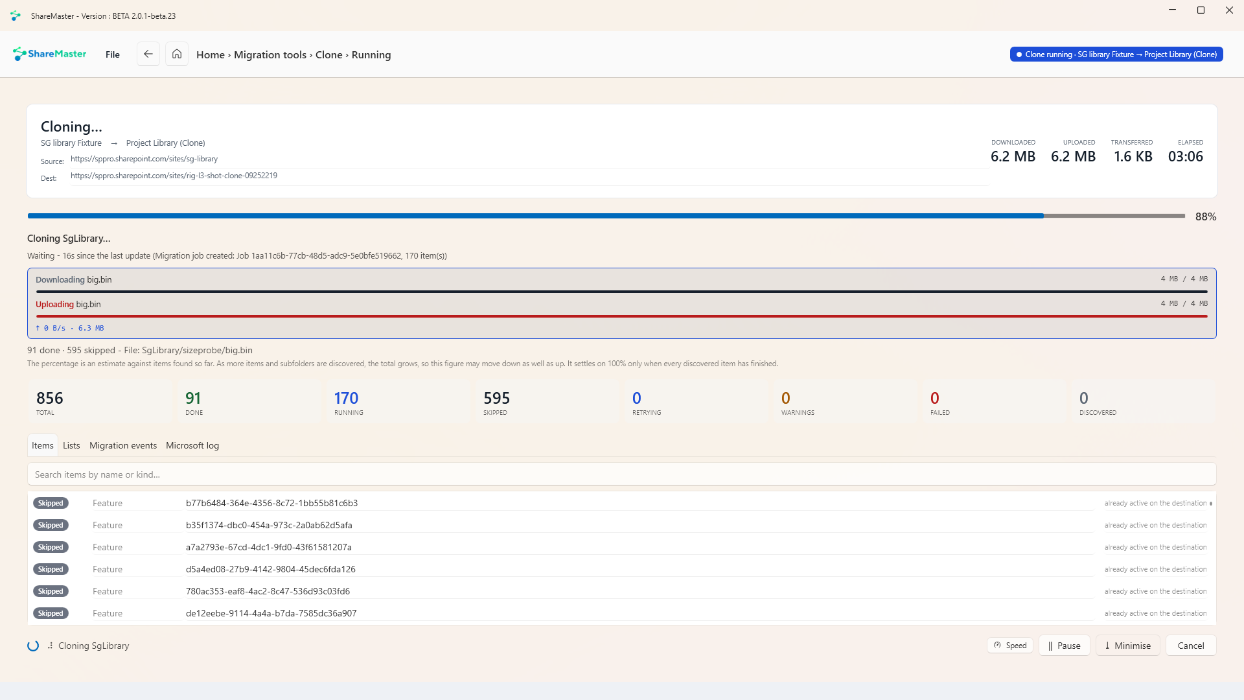Click the Running breadcrumb

(371, 55)
